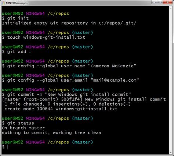This screenshot has width=174, height=156.
Task: Maximize the MINGW64 terminal window
Action: point(160,2)
